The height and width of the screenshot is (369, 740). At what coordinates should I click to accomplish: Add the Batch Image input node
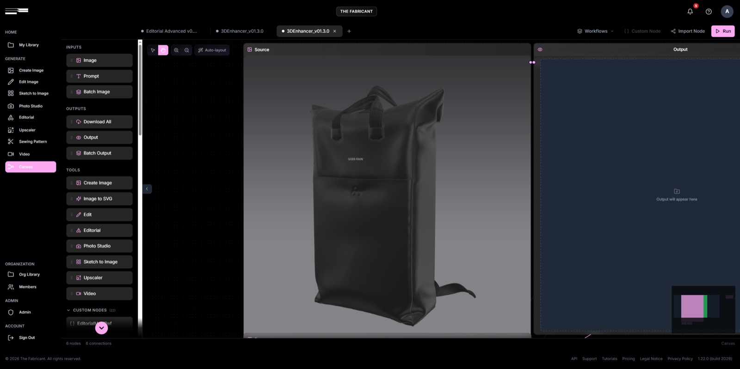tap(99, 92)
